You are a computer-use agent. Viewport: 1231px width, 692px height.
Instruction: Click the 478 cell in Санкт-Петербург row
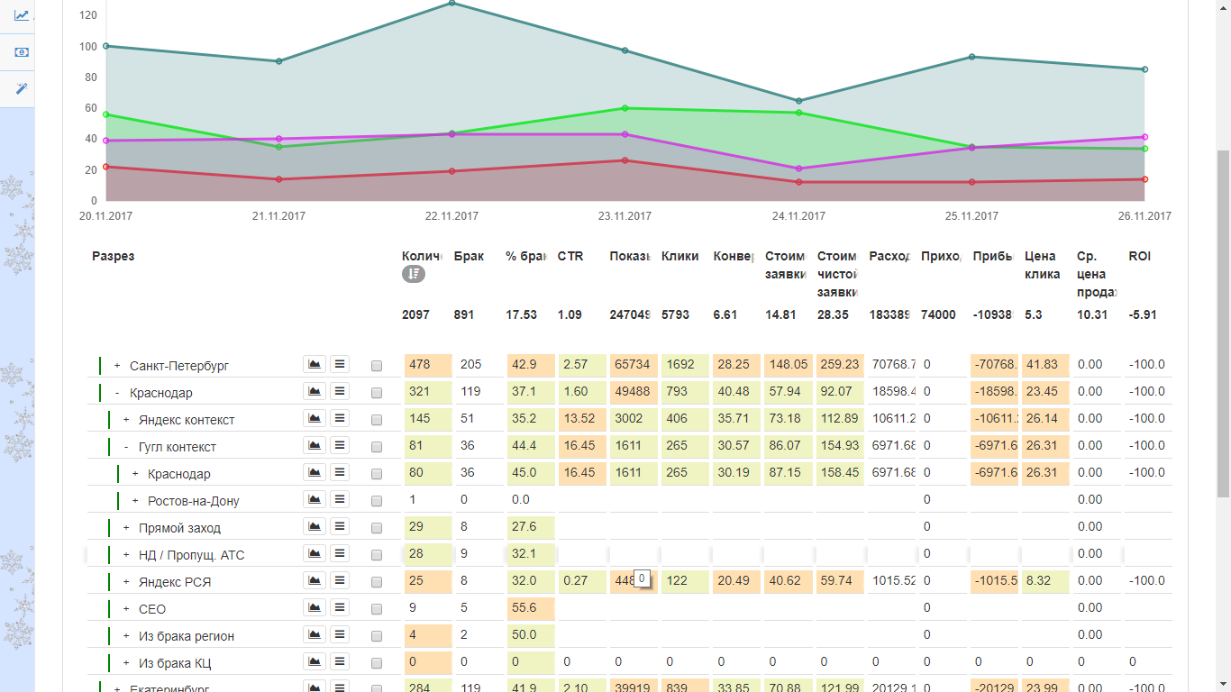tap(428, 365)
